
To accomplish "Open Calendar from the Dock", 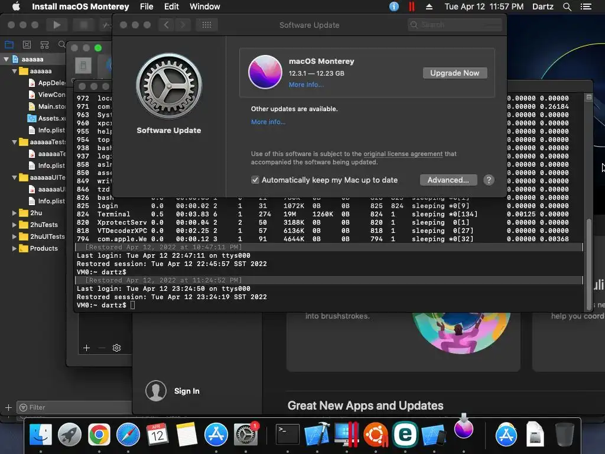I will tap(157, 434).
